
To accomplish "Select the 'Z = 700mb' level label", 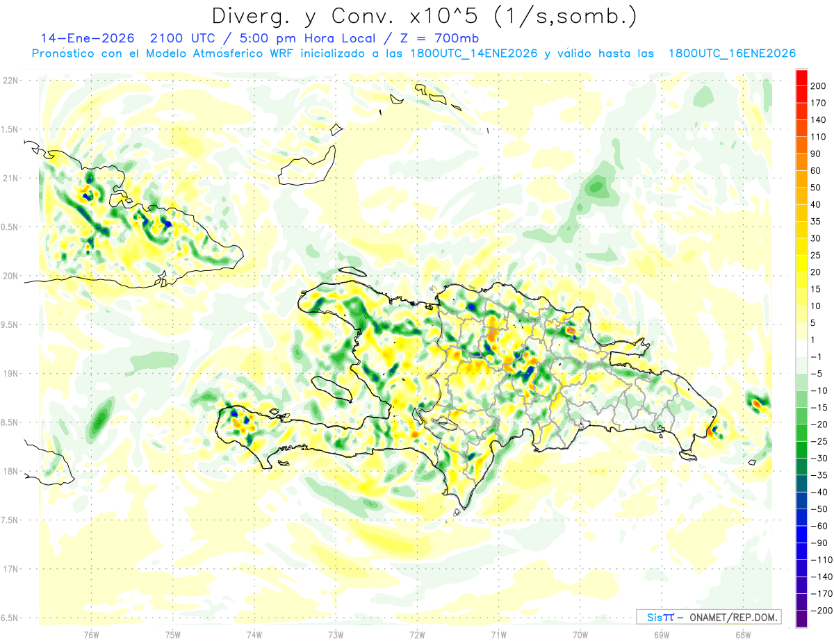I will point(439,38).
